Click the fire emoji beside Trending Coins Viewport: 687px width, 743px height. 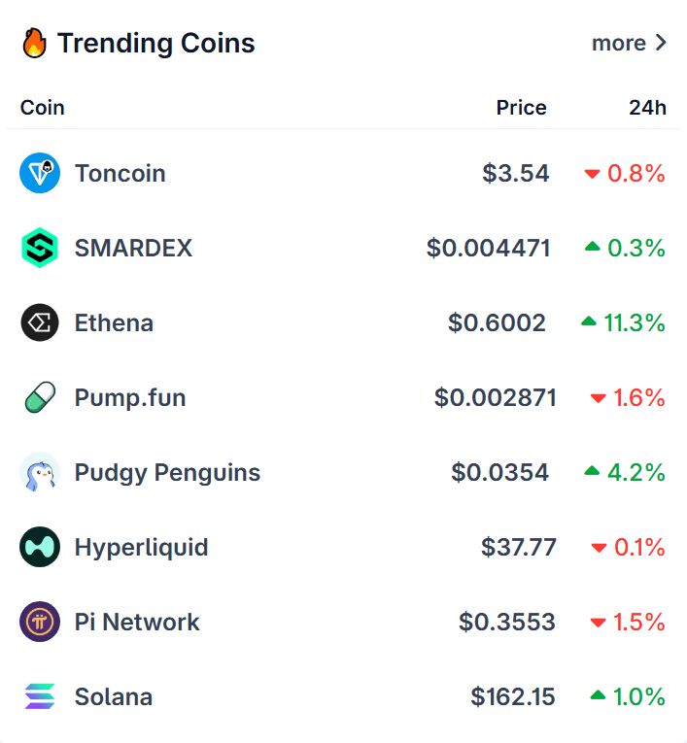point(35,43)
